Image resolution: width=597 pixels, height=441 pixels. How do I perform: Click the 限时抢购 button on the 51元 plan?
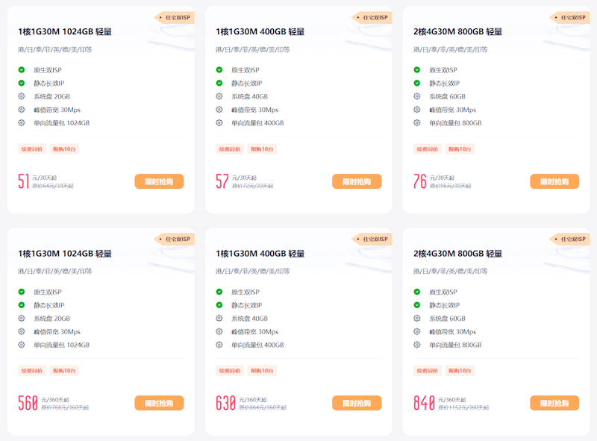[x=159, y=181]
